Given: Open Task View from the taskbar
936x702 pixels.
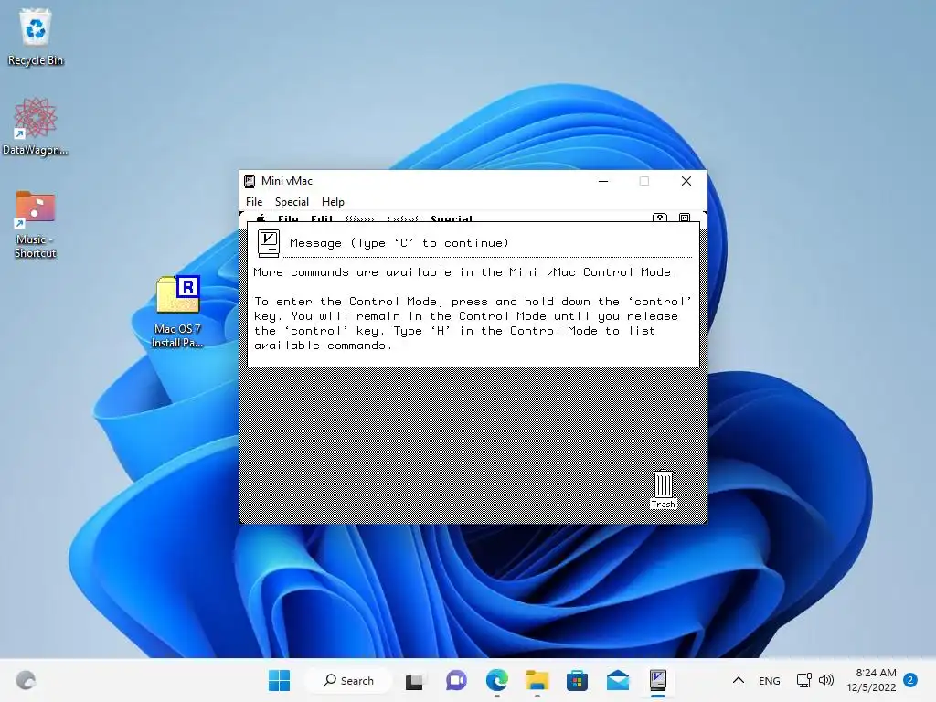Looking at the screenshot, I should (414, 680).
